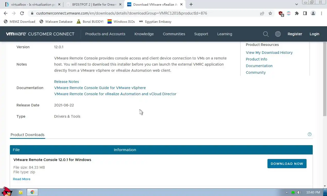Open the Bonzi BUDDY! bookmark
The image size is (327, 196).
pyautogui.click(x=90, y=22)
